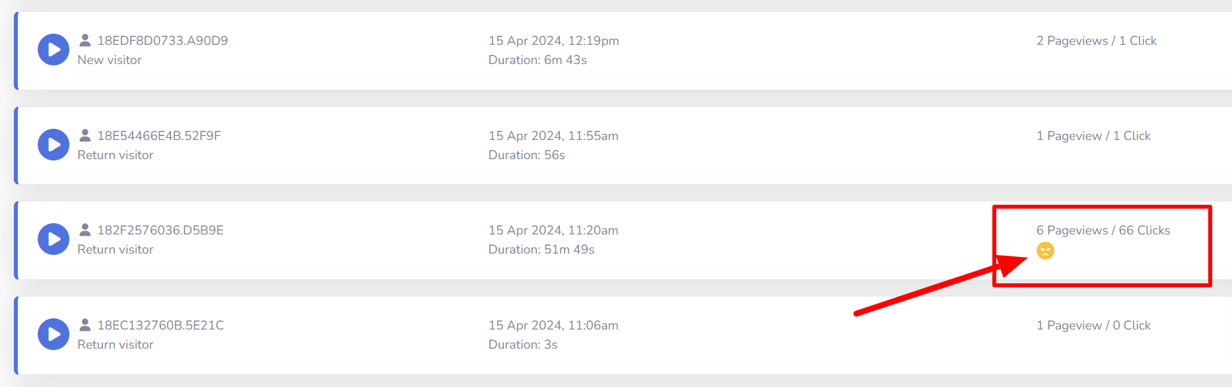Click user icon beside 182F2576036.D5B9E
Image resolution: width=1232 pixels, height=387 pixels.
(85, 230)
